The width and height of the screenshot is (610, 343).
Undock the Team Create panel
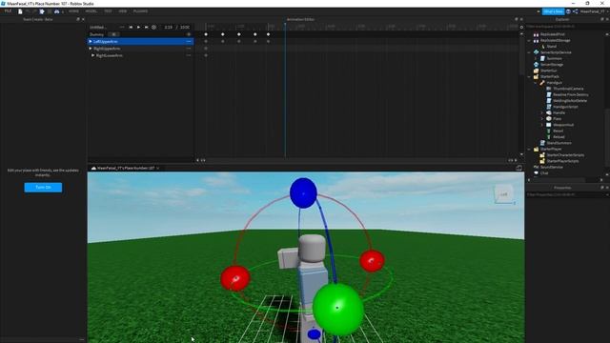[78, 19]
